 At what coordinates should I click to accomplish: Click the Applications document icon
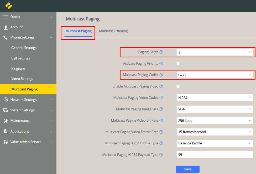click(6, 131)
